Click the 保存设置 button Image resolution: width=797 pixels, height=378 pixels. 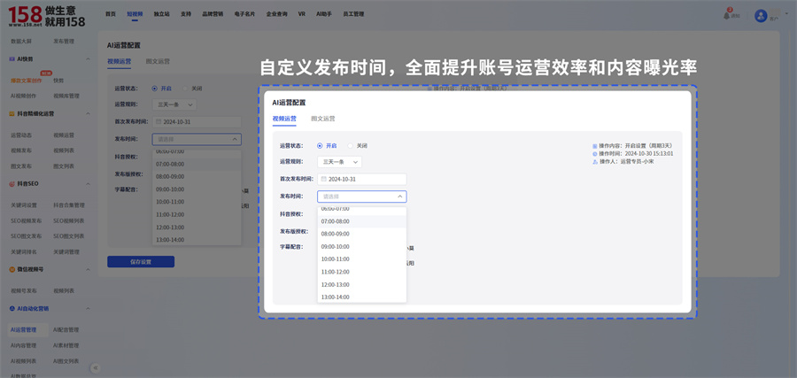(x=140, y=262)
